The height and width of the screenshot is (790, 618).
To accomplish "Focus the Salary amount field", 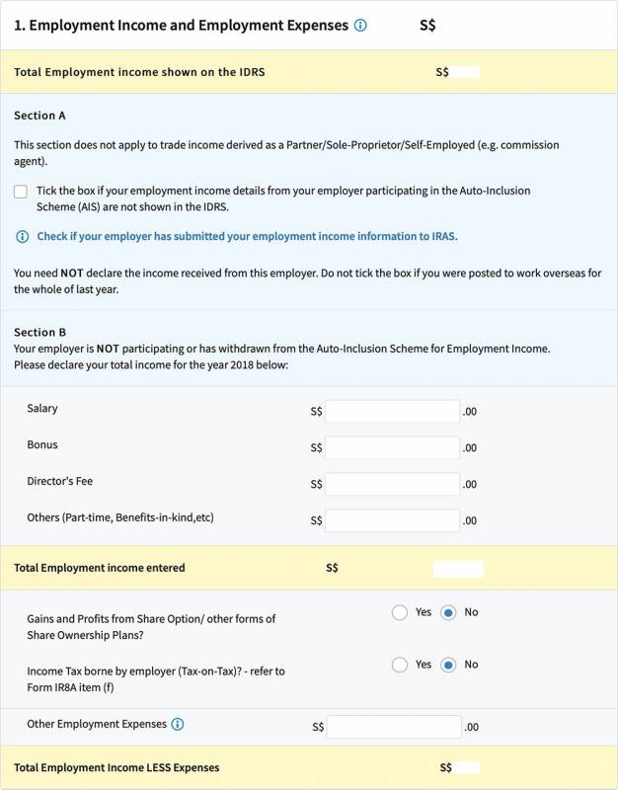I will (x=392, y=411).
